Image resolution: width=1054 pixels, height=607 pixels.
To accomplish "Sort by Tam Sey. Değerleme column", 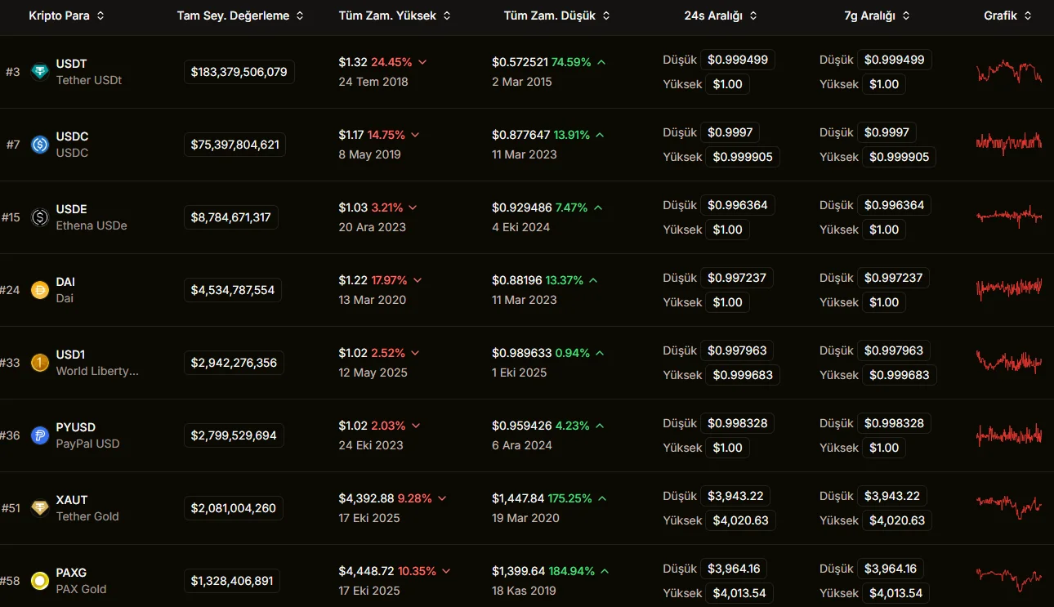I will click(239, 16).
